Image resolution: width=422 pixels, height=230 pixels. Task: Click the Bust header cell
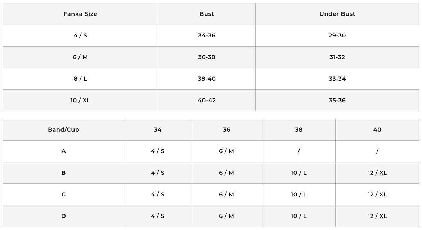(x=207, y=14)
